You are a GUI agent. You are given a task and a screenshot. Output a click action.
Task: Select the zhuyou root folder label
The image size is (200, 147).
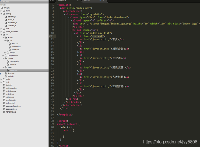click(x=7, y=8)
